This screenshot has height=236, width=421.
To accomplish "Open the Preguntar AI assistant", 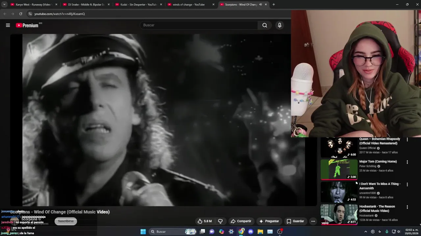I will (269, 221).
